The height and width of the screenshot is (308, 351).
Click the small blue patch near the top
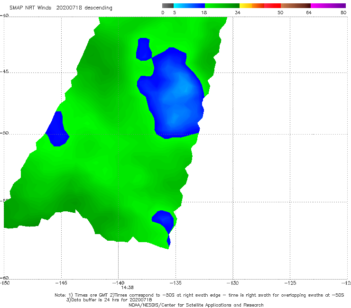click(144, 49)
